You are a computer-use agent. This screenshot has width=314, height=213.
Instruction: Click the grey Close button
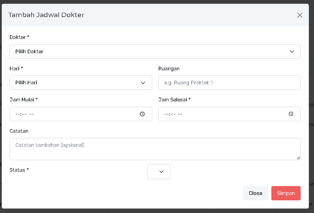click(255, 193)
